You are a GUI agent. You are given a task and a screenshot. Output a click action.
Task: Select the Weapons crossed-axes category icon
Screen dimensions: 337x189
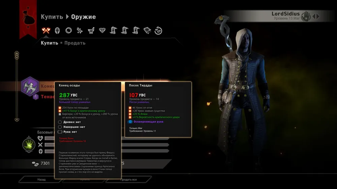tap(46, 31)
